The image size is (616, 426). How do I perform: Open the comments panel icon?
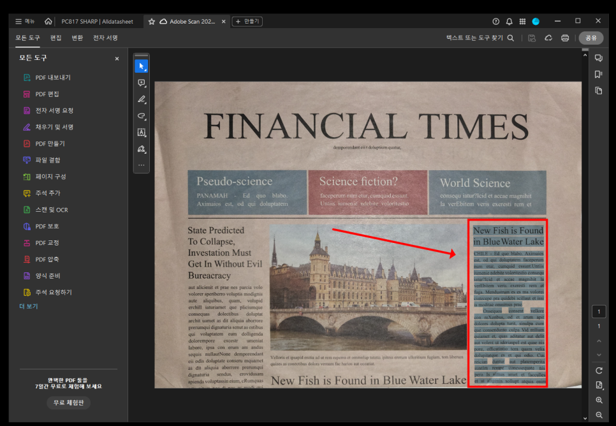coord(599,58)
